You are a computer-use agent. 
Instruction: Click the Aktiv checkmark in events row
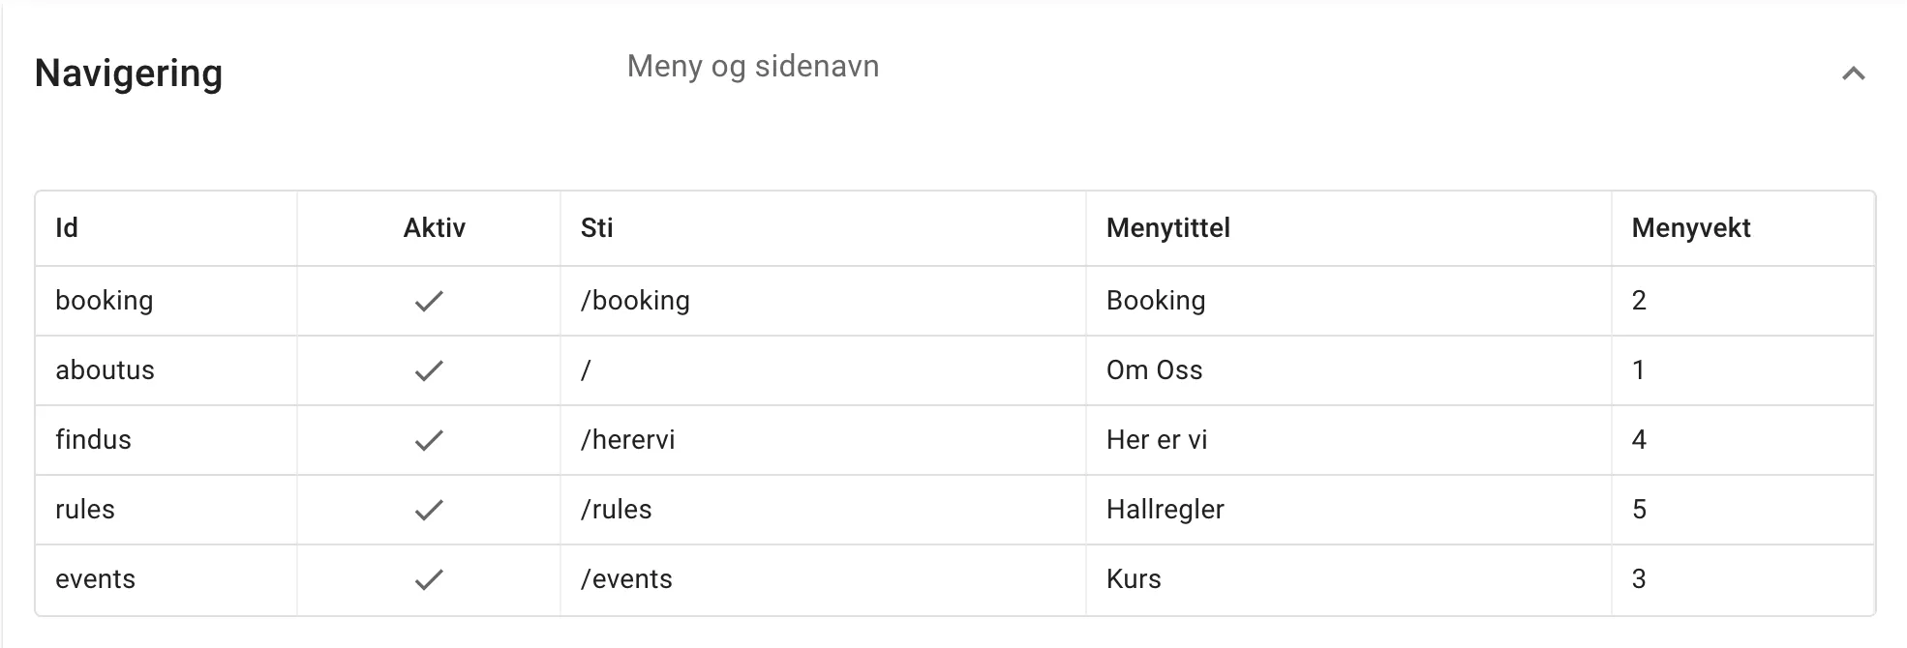(x=429, y=580)
